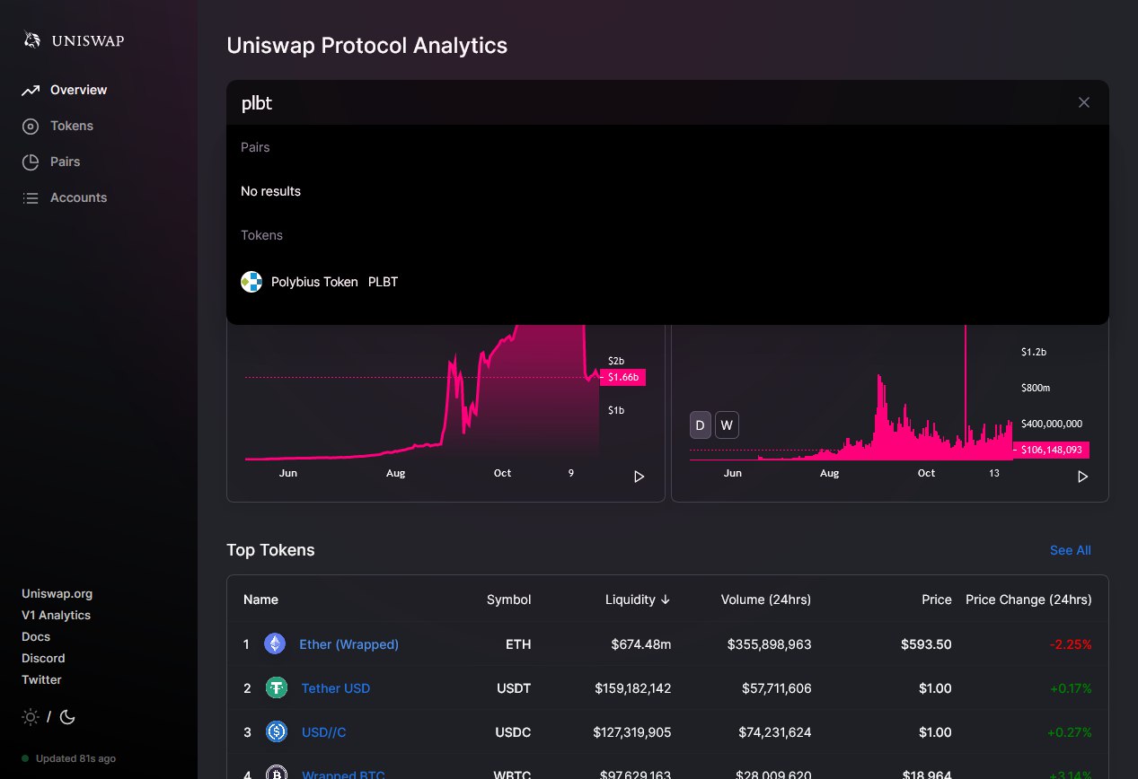Click the Tokens circle icon in sidebar
This screenshot has width=1138, height=779.
(31, 127)
